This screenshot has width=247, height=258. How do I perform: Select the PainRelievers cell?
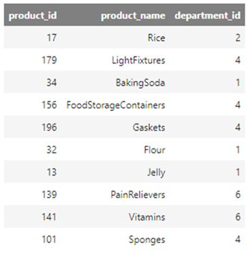coord(138,195)
